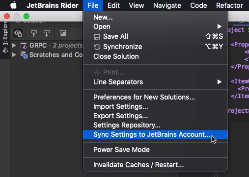Click the '3 projects' label

67,46
